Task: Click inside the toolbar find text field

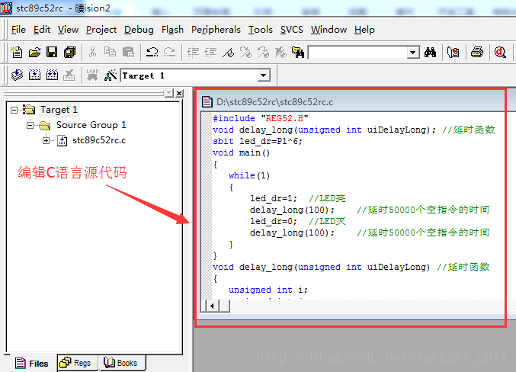Action: (x=357, y=53)
